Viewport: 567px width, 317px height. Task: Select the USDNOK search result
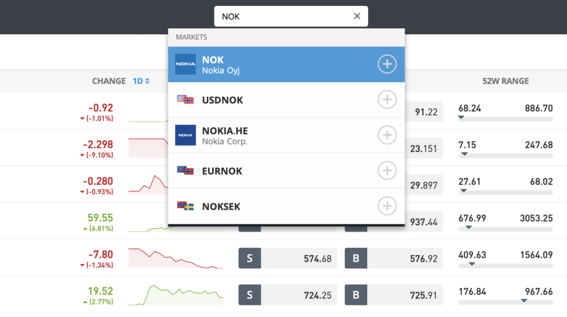[286, 100]
